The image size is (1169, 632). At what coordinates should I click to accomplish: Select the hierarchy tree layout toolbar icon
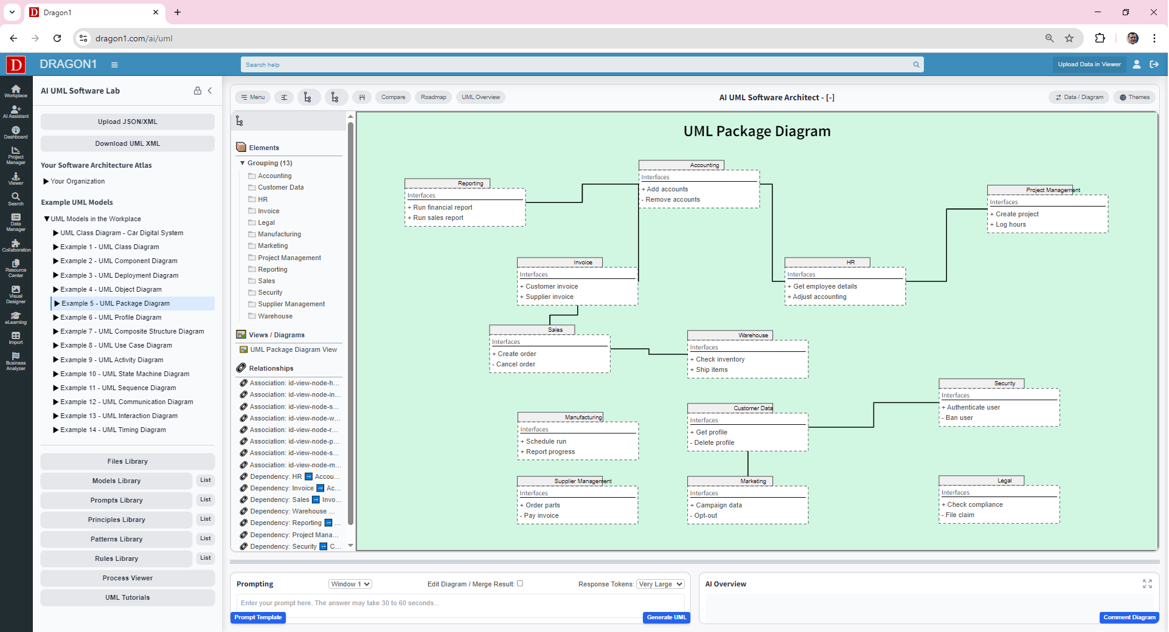click(308, 97)
